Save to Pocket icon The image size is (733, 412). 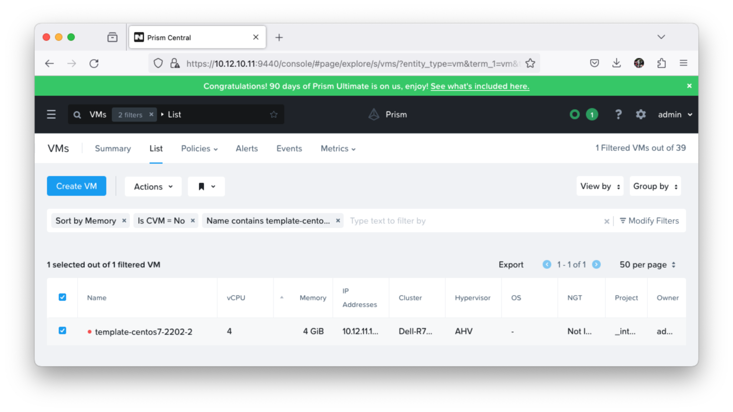(594, 63)
